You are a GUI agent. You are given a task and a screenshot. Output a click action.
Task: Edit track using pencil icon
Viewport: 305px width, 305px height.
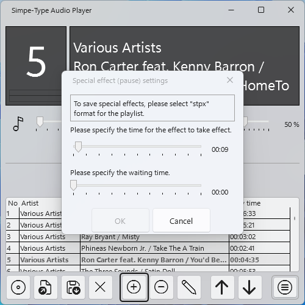(x=189, y=287)
